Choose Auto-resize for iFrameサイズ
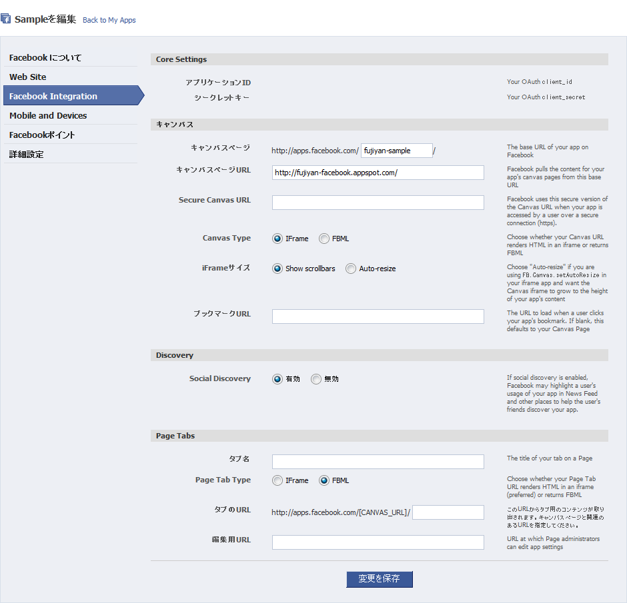Image resolution: width=627 pixels, height=603 pixels. click(351, 269)
